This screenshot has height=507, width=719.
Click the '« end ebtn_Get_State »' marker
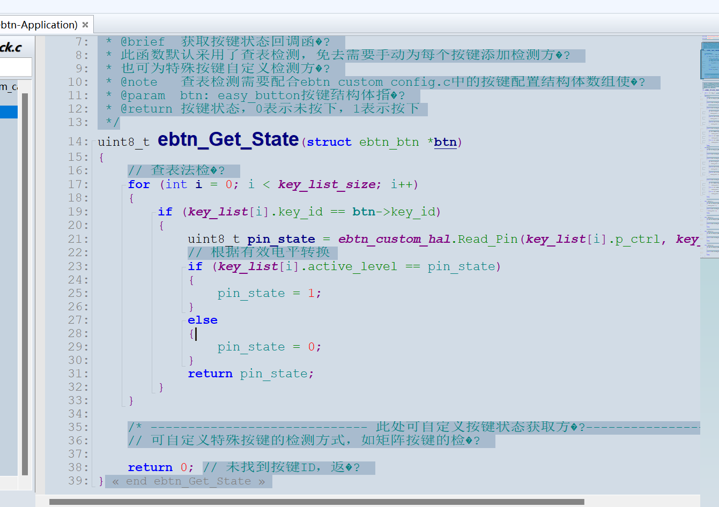click(189, 481)
